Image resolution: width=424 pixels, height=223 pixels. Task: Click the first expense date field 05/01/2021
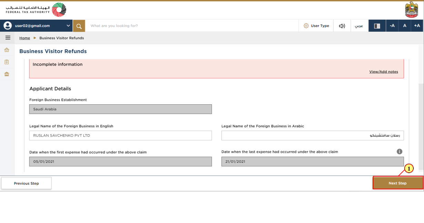120,161
